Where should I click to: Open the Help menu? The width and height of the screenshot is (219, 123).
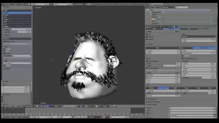[25, 4]
